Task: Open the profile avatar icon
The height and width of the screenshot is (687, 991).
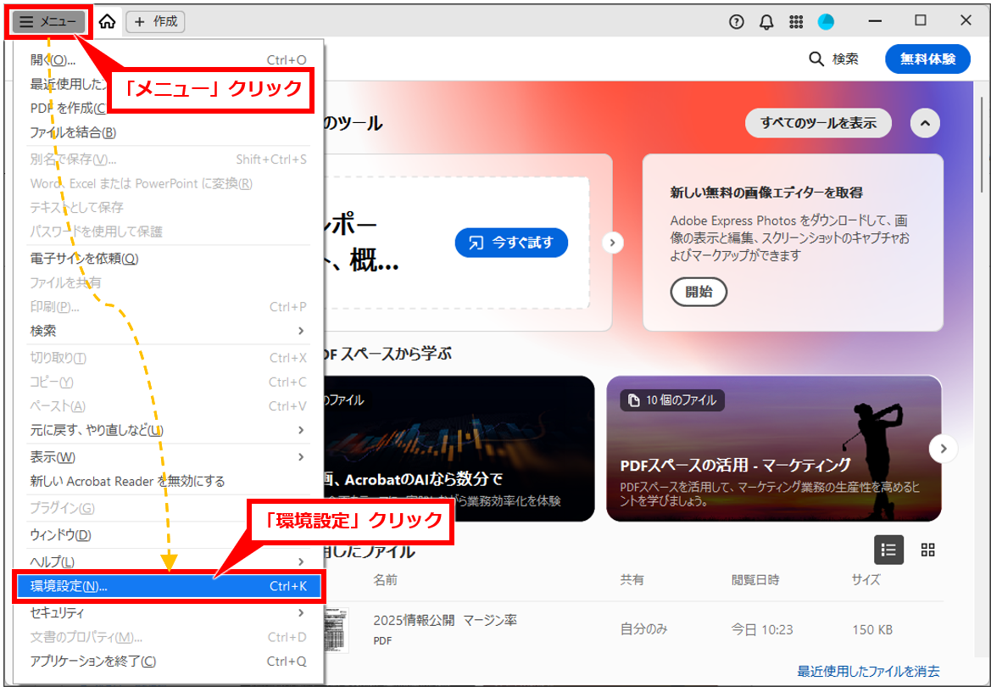Action: 826,22
